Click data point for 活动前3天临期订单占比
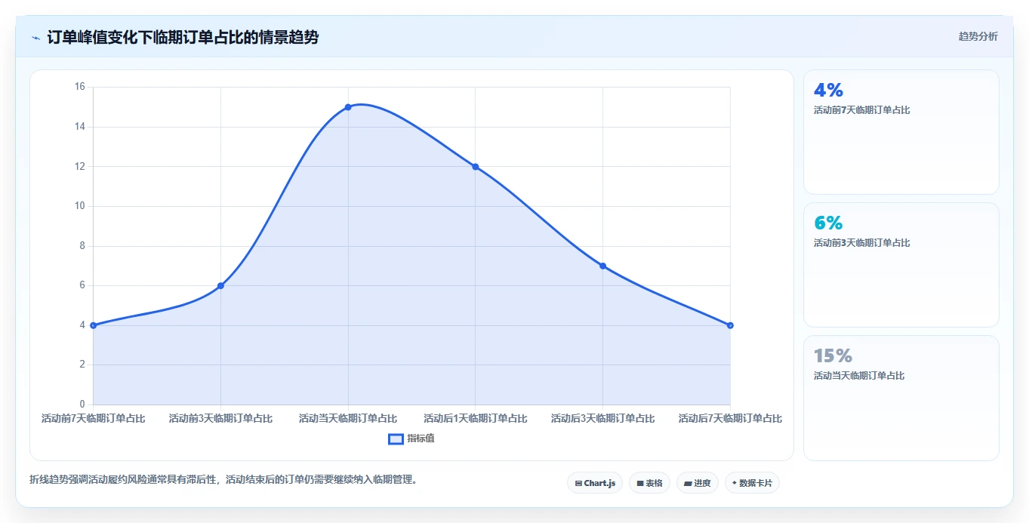Image resolution: width=1029 pixels, height=523 pixels. (x=220, y=285)
